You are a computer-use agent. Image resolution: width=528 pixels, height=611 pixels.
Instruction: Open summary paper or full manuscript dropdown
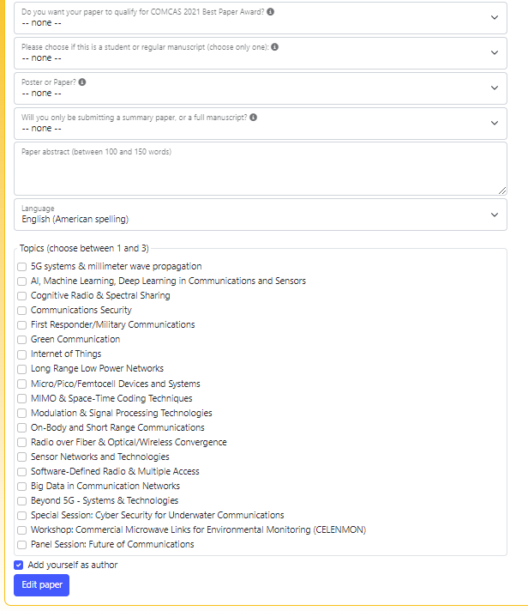261,124
